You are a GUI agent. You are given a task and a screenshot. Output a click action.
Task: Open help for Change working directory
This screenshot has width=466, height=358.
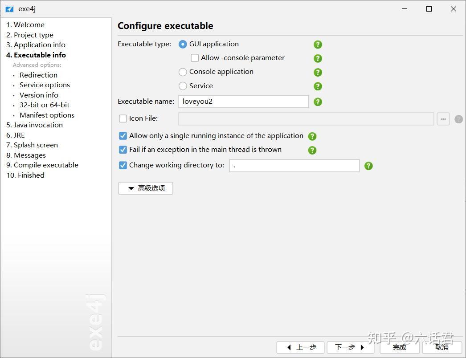[x=368, y=166]
